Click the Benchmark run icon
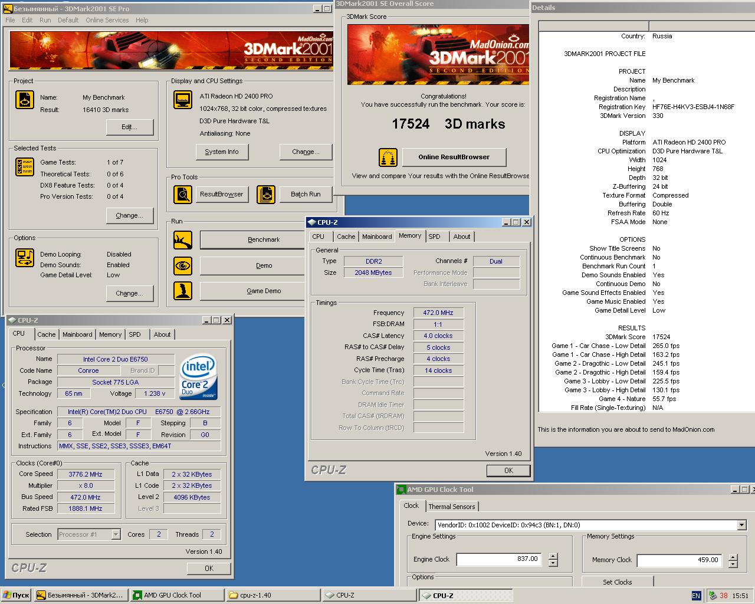The width and height of the screenshot is (755, 604). tap(183, 240)
